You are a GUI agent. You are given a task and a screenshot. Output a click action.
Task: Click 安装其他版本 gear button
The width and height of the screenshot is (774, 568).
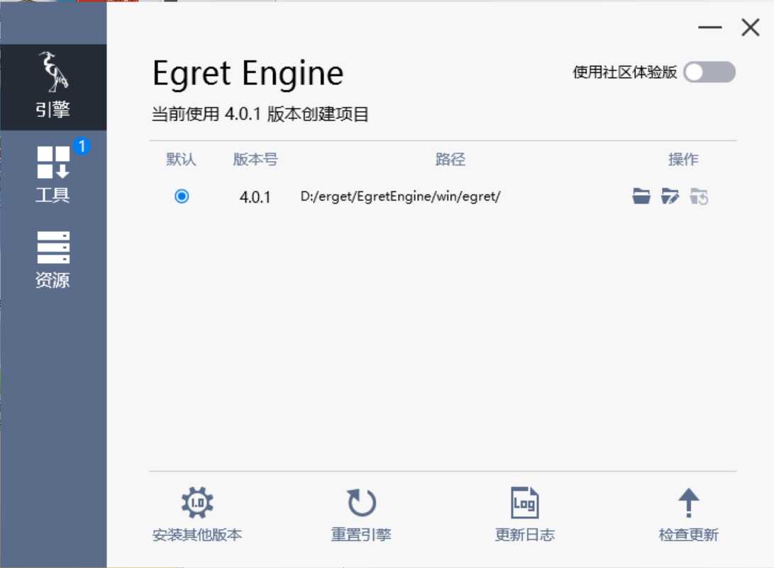coord(197,514)
